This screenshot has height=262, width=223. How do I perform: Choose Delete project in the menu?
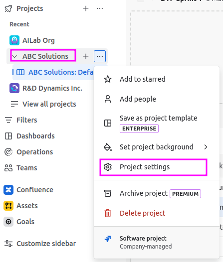[x=157, y=213]
